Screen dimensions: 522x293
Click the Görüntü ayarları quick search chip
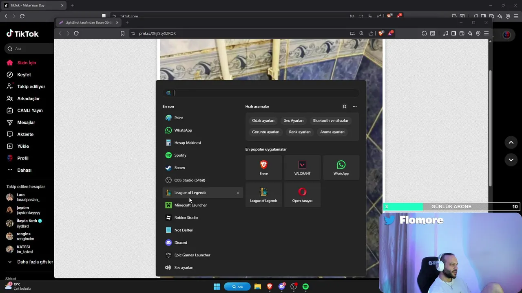[265, 132]
